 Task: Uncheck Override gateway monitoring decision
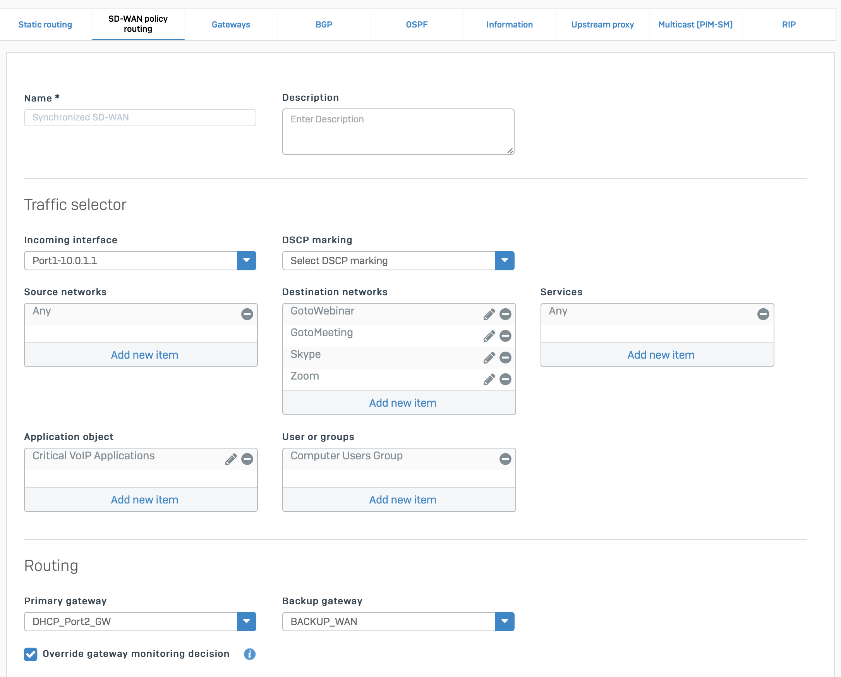[31, 654]
